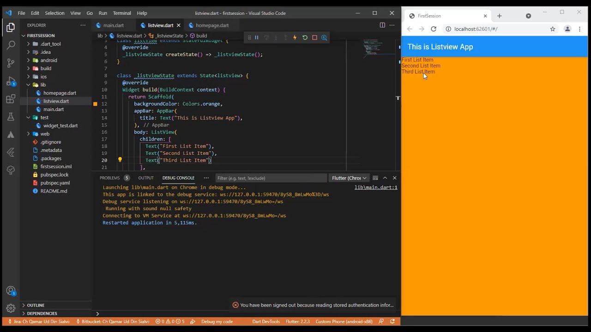Open Chrome profile avatar
Screen dimensions: 591x332
(x=567, y=29)
